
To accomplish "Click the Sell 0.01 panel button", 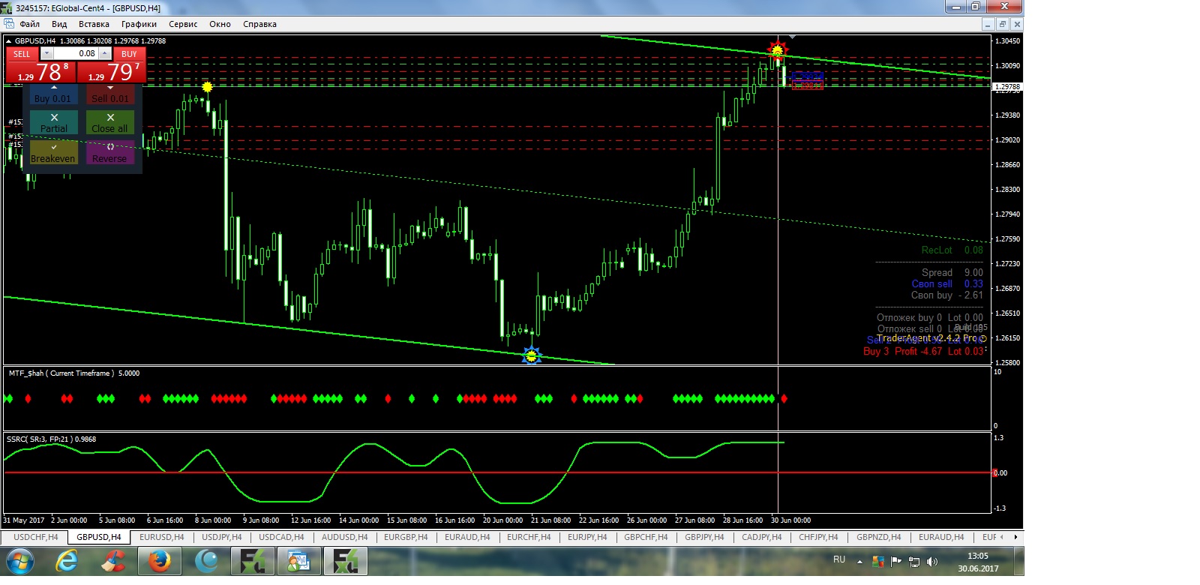I will tap(110, 94).
